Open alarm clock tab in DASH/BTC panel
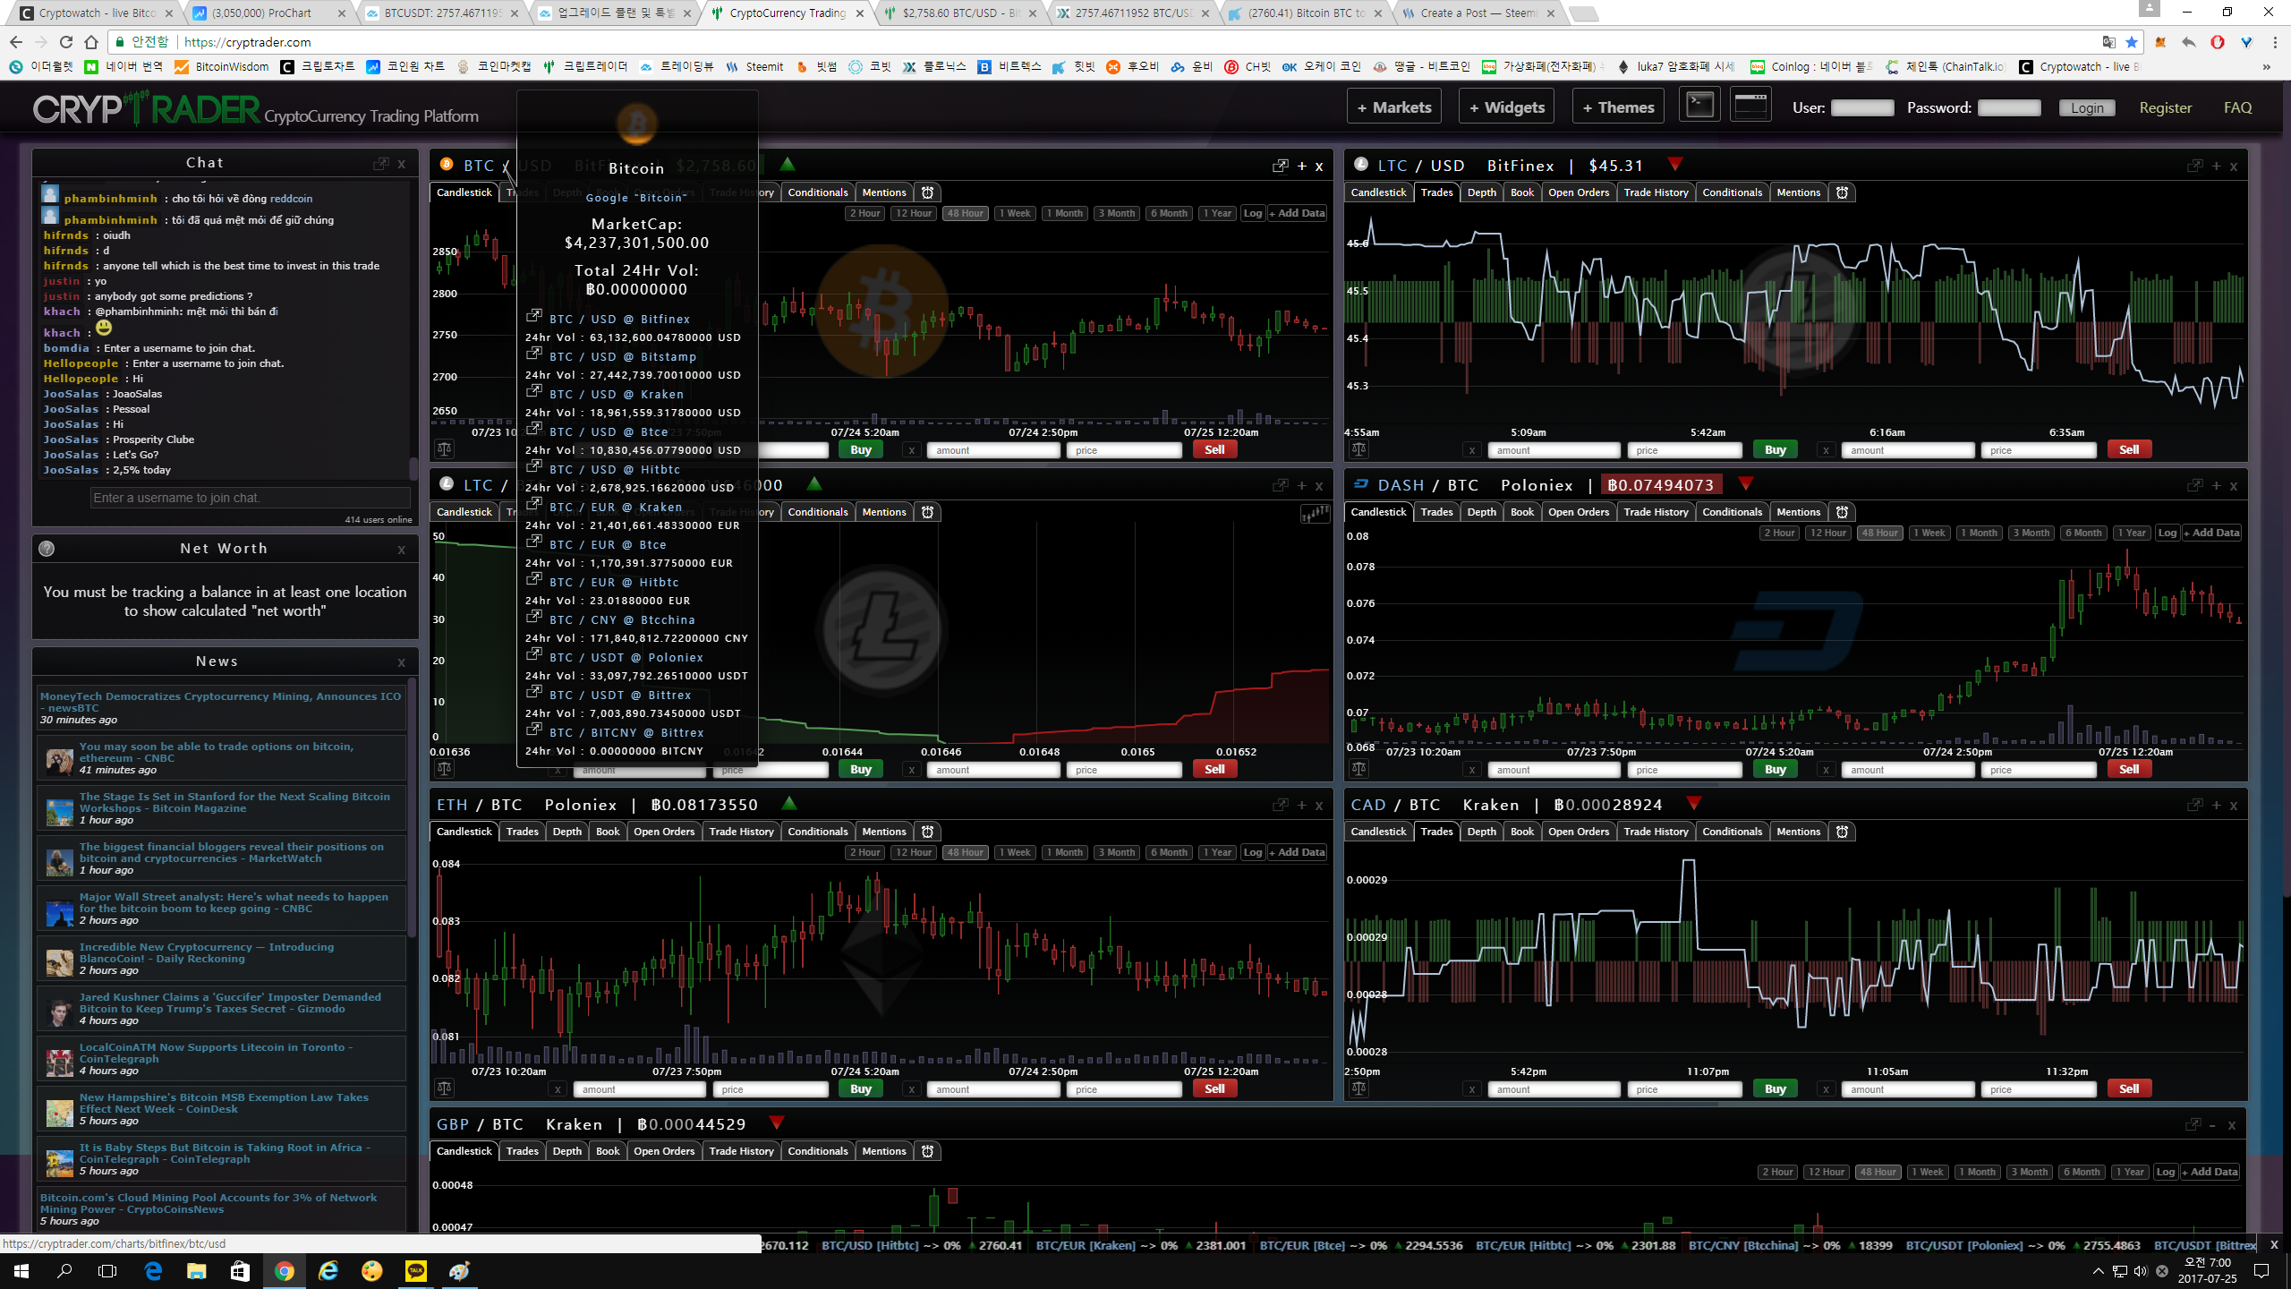This screenshot has height=1289, width=2291. 1843,512
